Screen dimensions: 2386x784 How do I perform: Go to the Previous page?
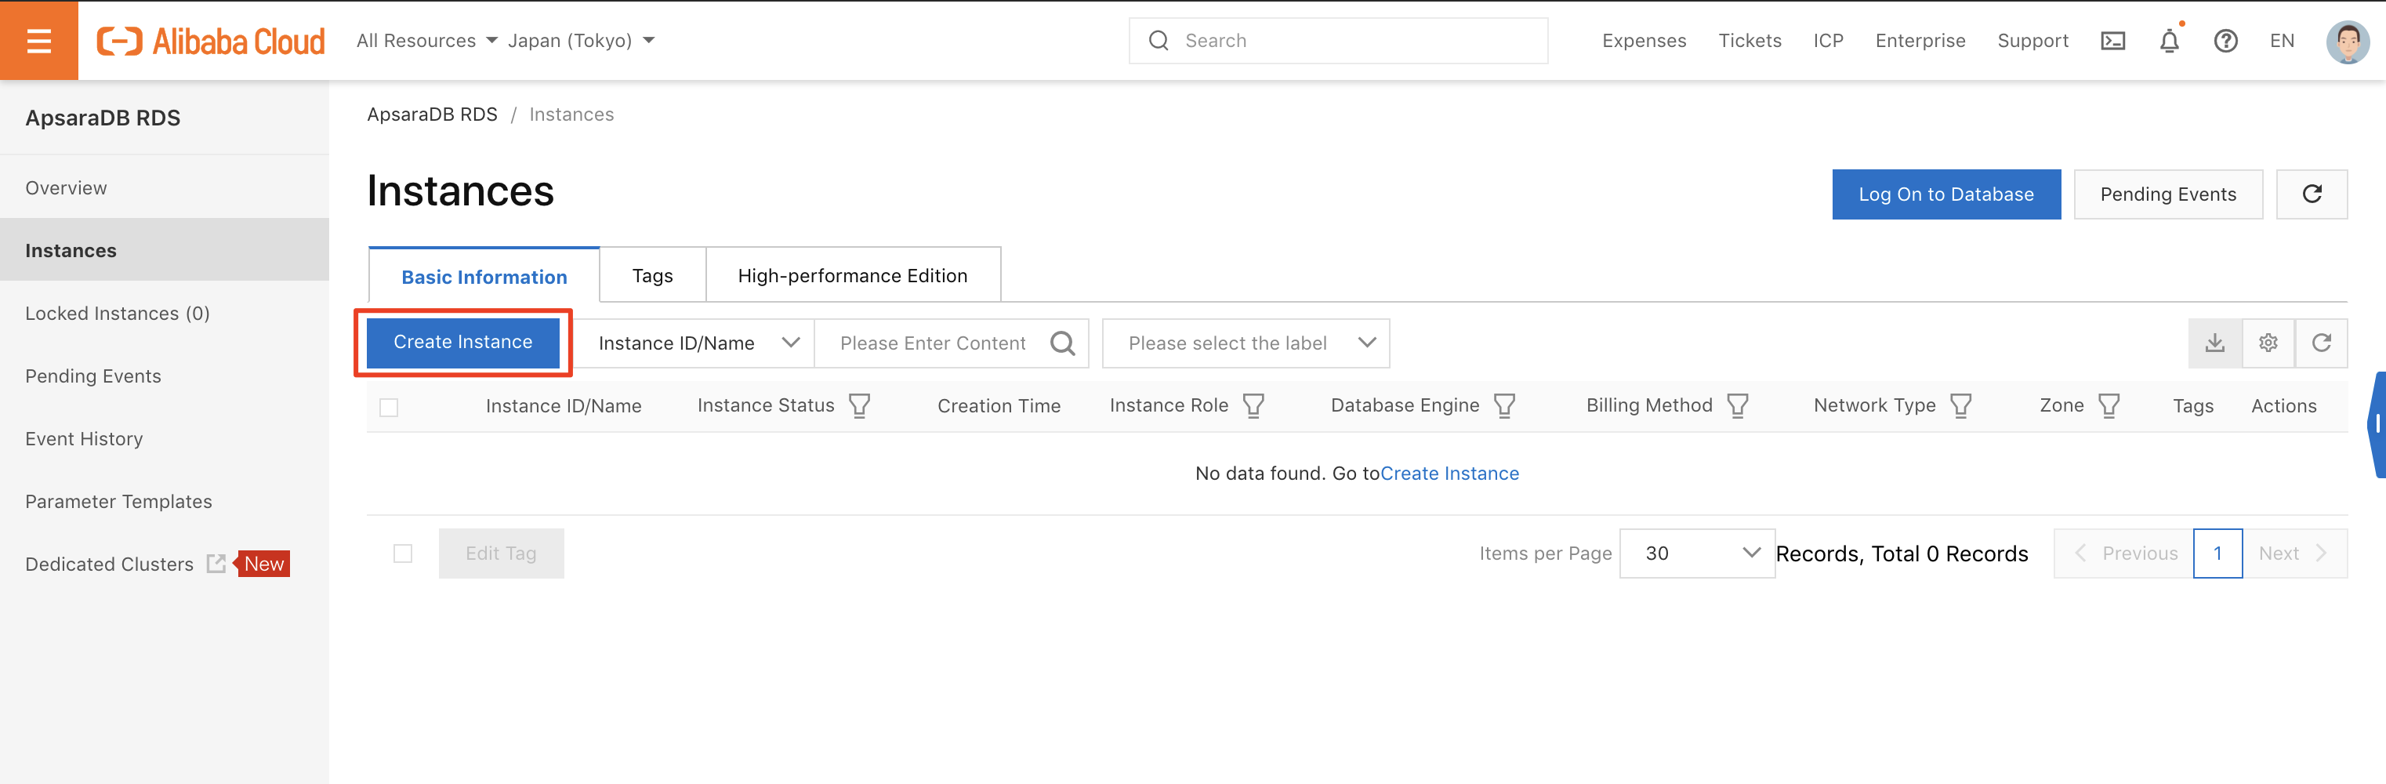2124,554
